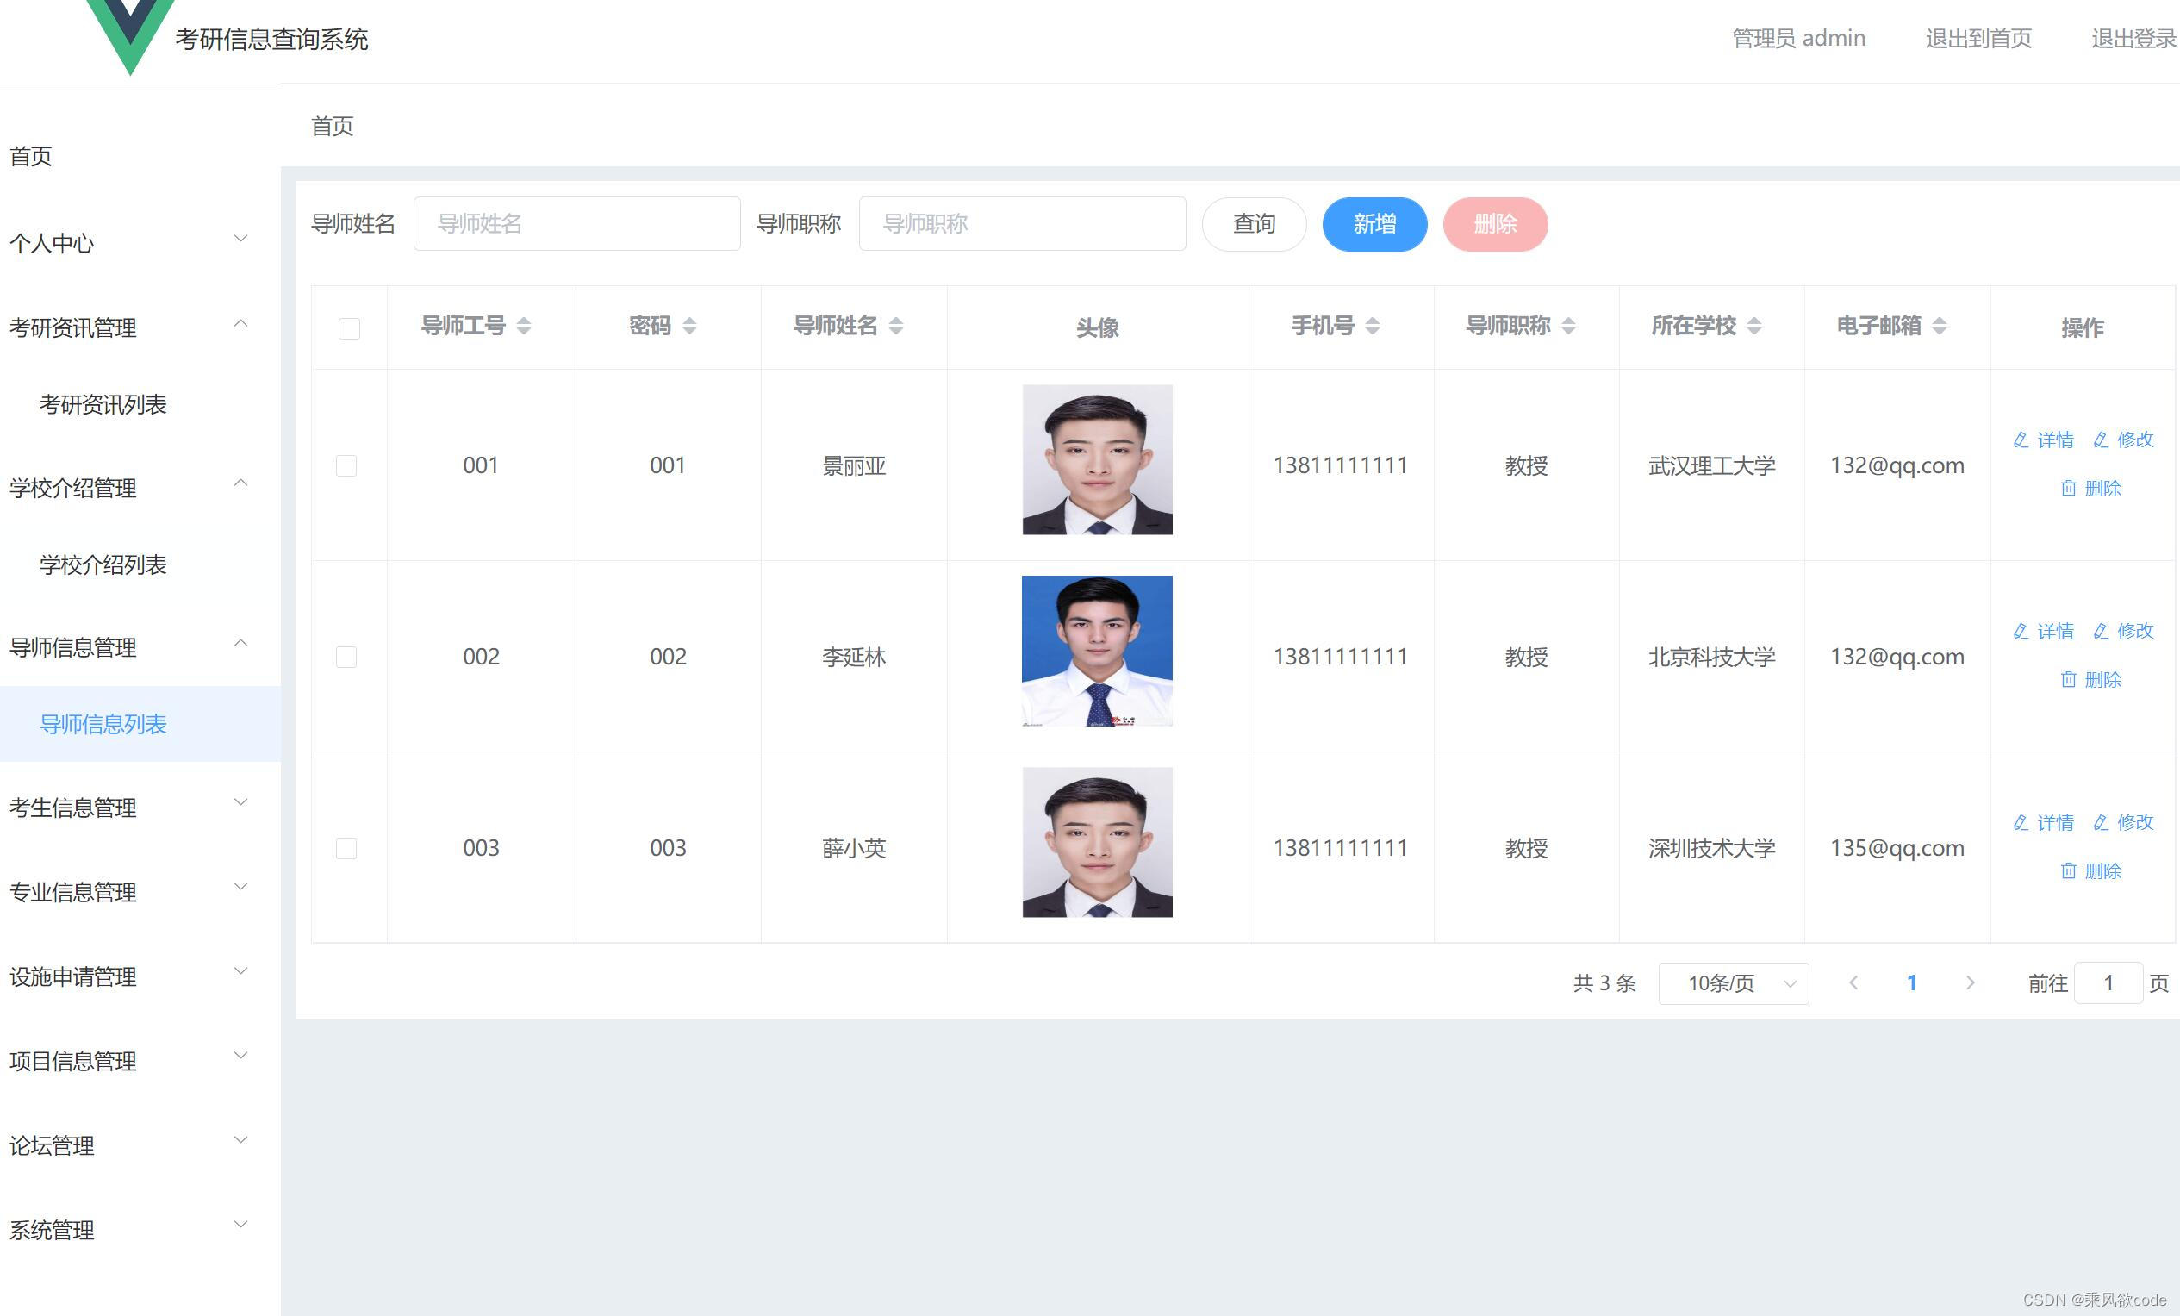Open 学校介绍列表 from sidebar
The image size is (2180, 1316).
tap(102, 564)
